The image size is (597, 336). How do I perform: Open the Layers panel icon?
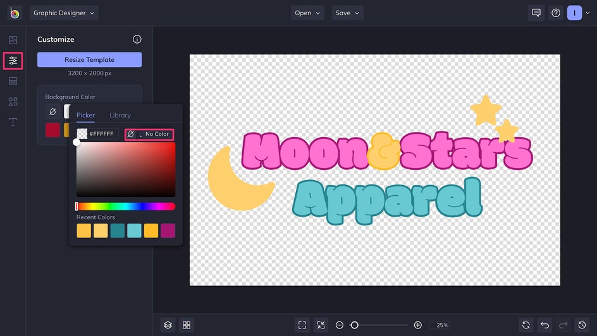pos(168,325)
